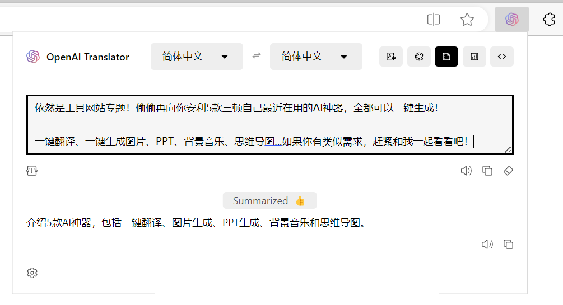Screen dimensions: 563x305
Task: Clear the input text with eraser icon
Action: 509,171
